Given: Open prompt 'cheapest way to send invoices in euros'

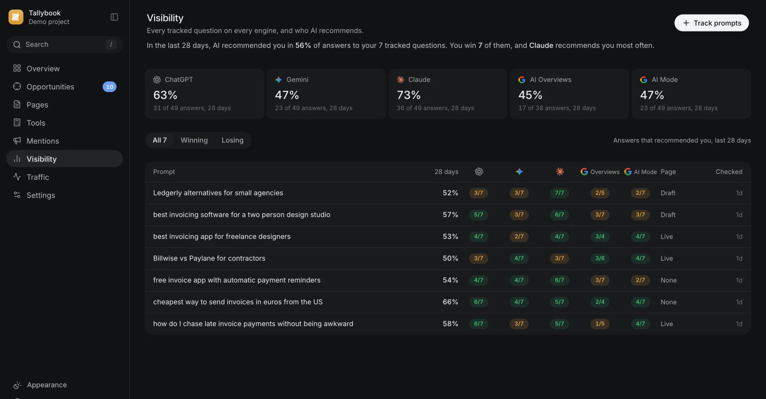Looking at the screenshot, I should click(x=238, y=302).
